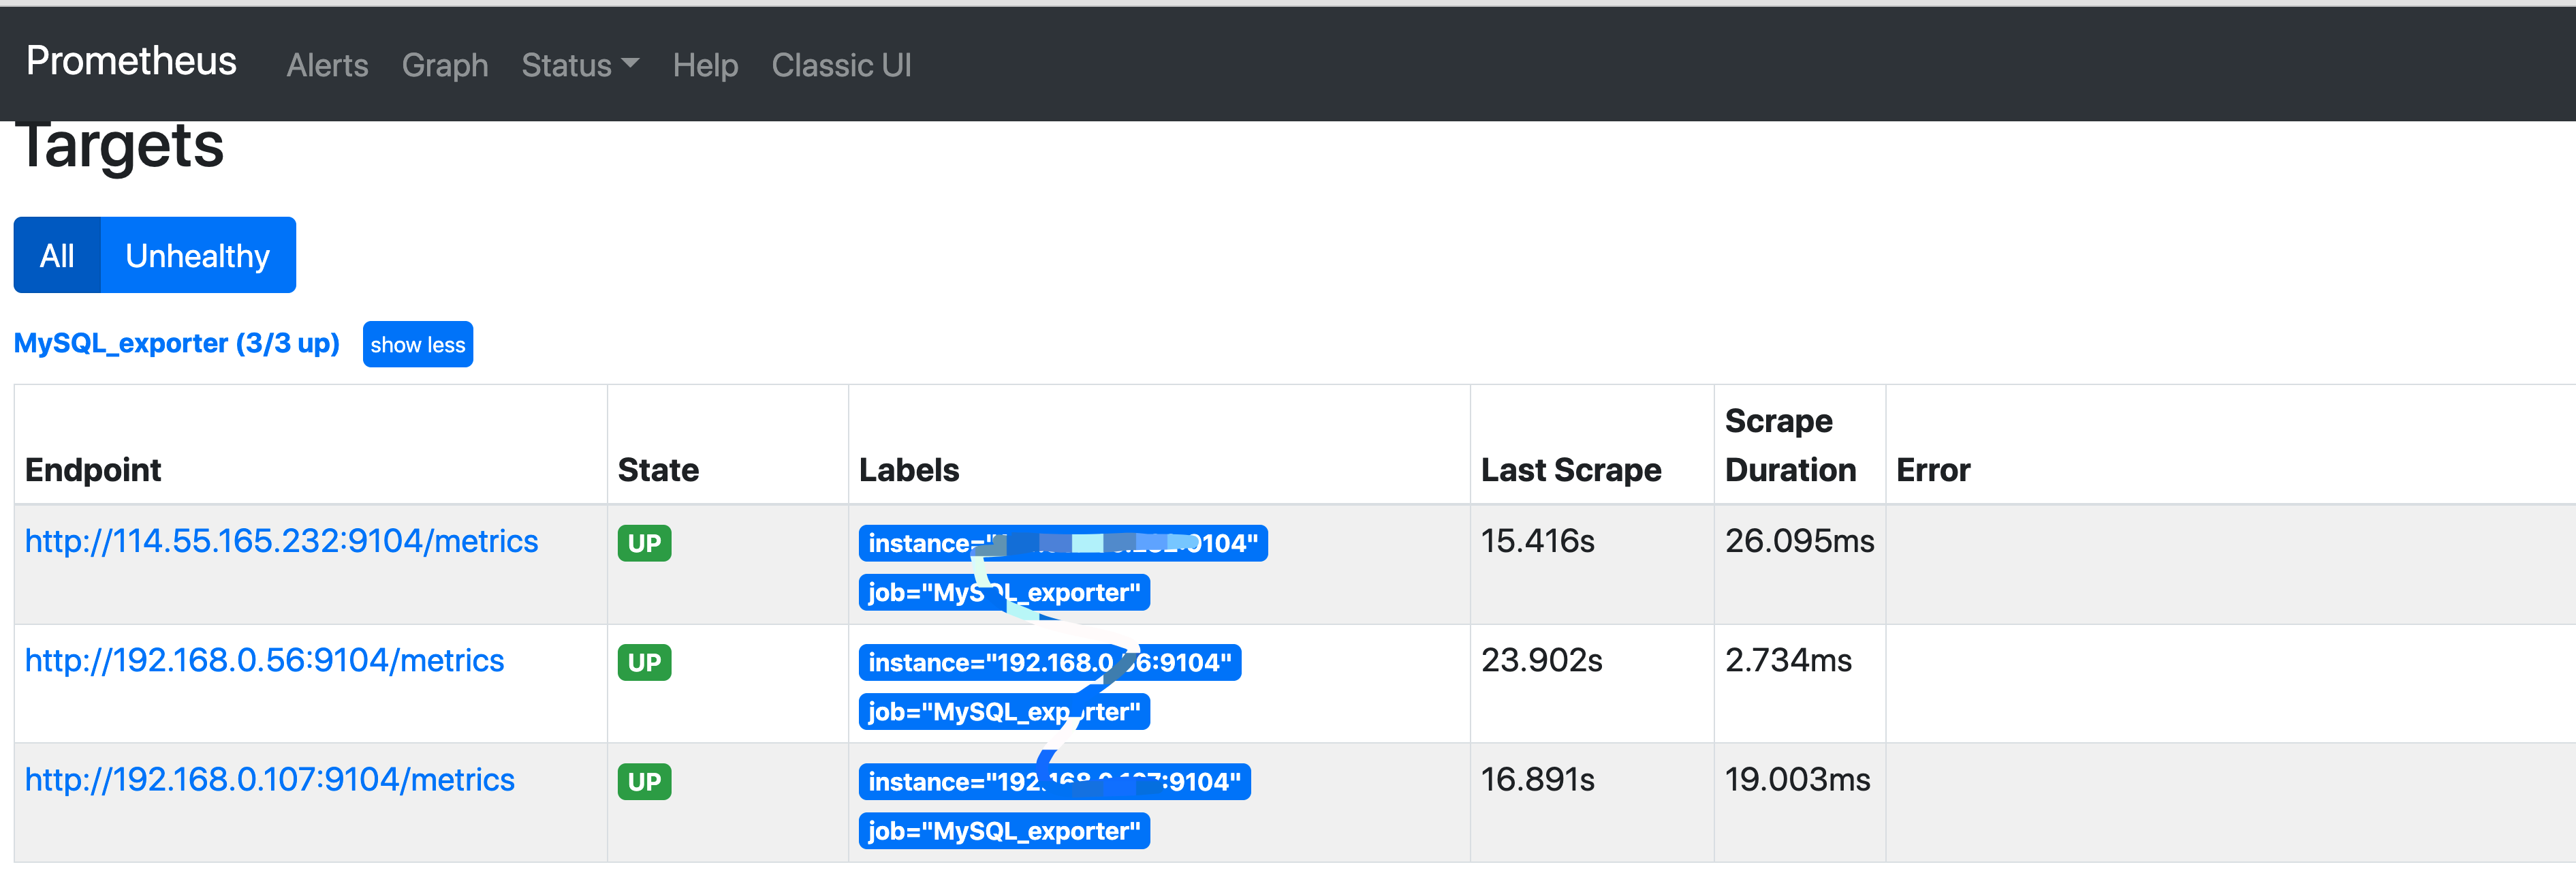Image resolution: width=2576 pixels, height=886 pixels.
Task: Click UP badge for 114.55.165.232 target
Action: click(x=644, y=544)
